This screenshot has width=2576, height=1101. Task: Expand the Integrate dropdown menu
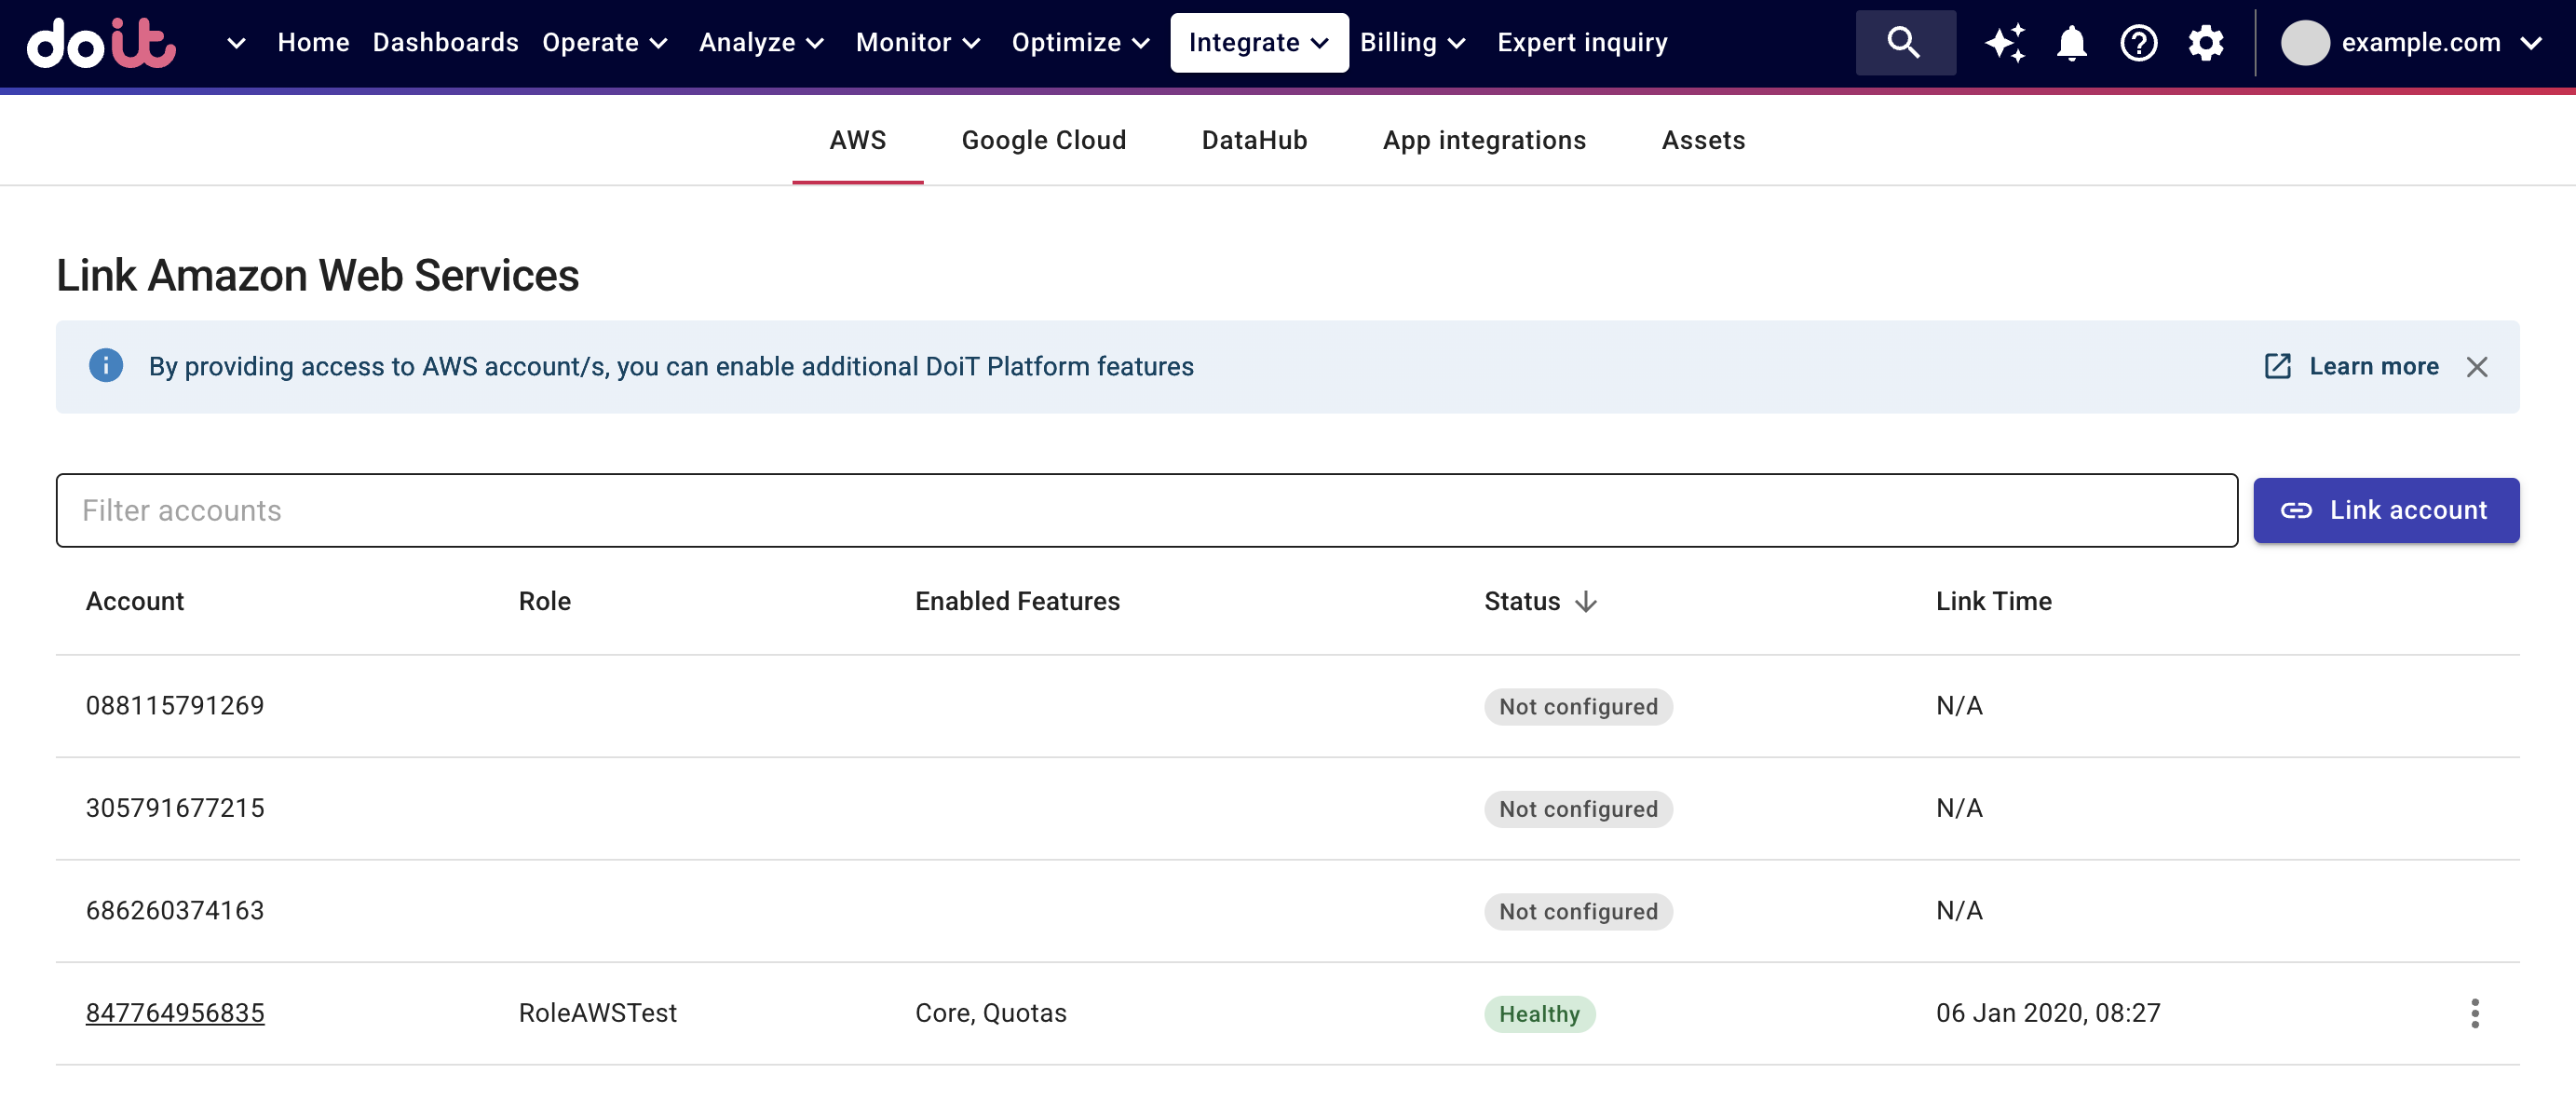point(1259,43)
